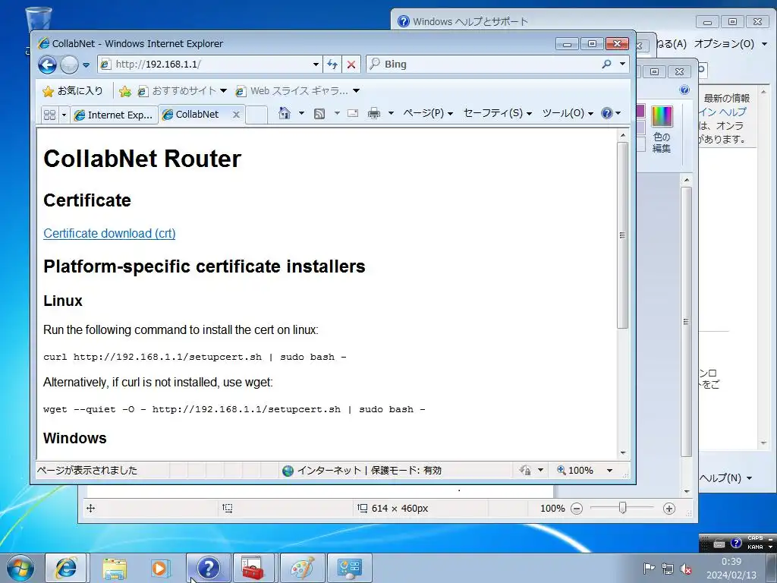Click the Paint palette taskbar icon
This screenshot has width=777, height=583.
click(x=302, y=568)
